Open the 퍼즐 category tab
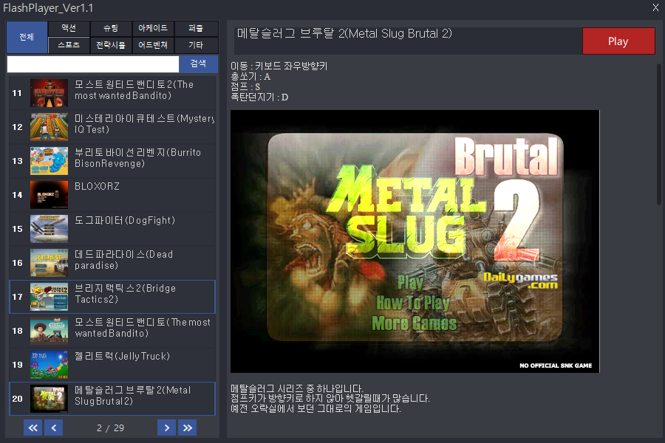The width and height of the screenshot is (665, 443). pos(196,28)
